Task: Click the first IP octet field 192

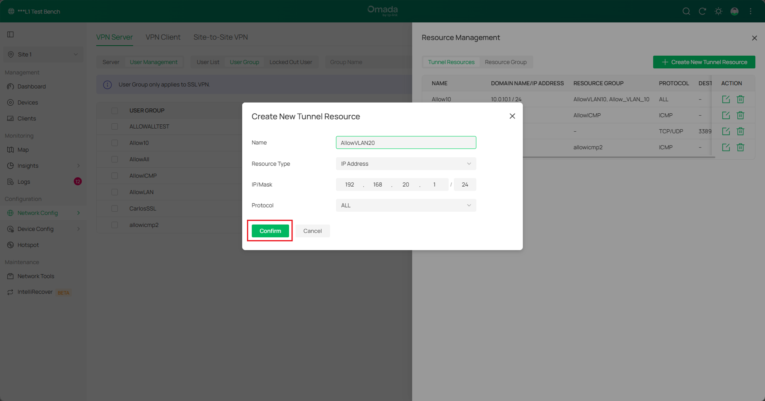Action: [349, 184]
